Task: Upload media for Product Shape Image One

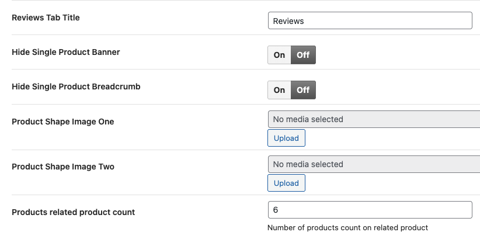Action: click(286, 138)
